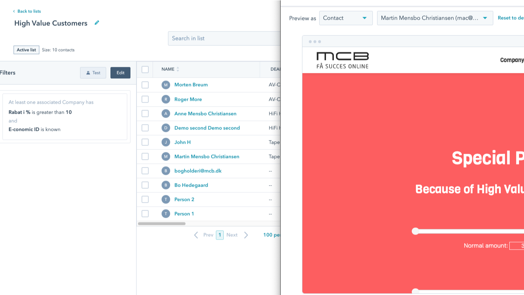
Task: Select the checkbox next to Bo Hedegaard
Action: pos(145,185)
